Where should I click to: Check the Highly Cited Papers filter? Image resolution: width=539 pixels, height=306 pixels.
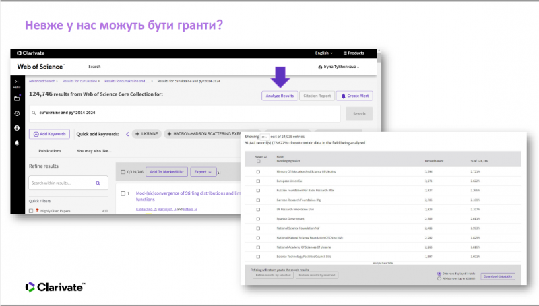tap(31, 211)
